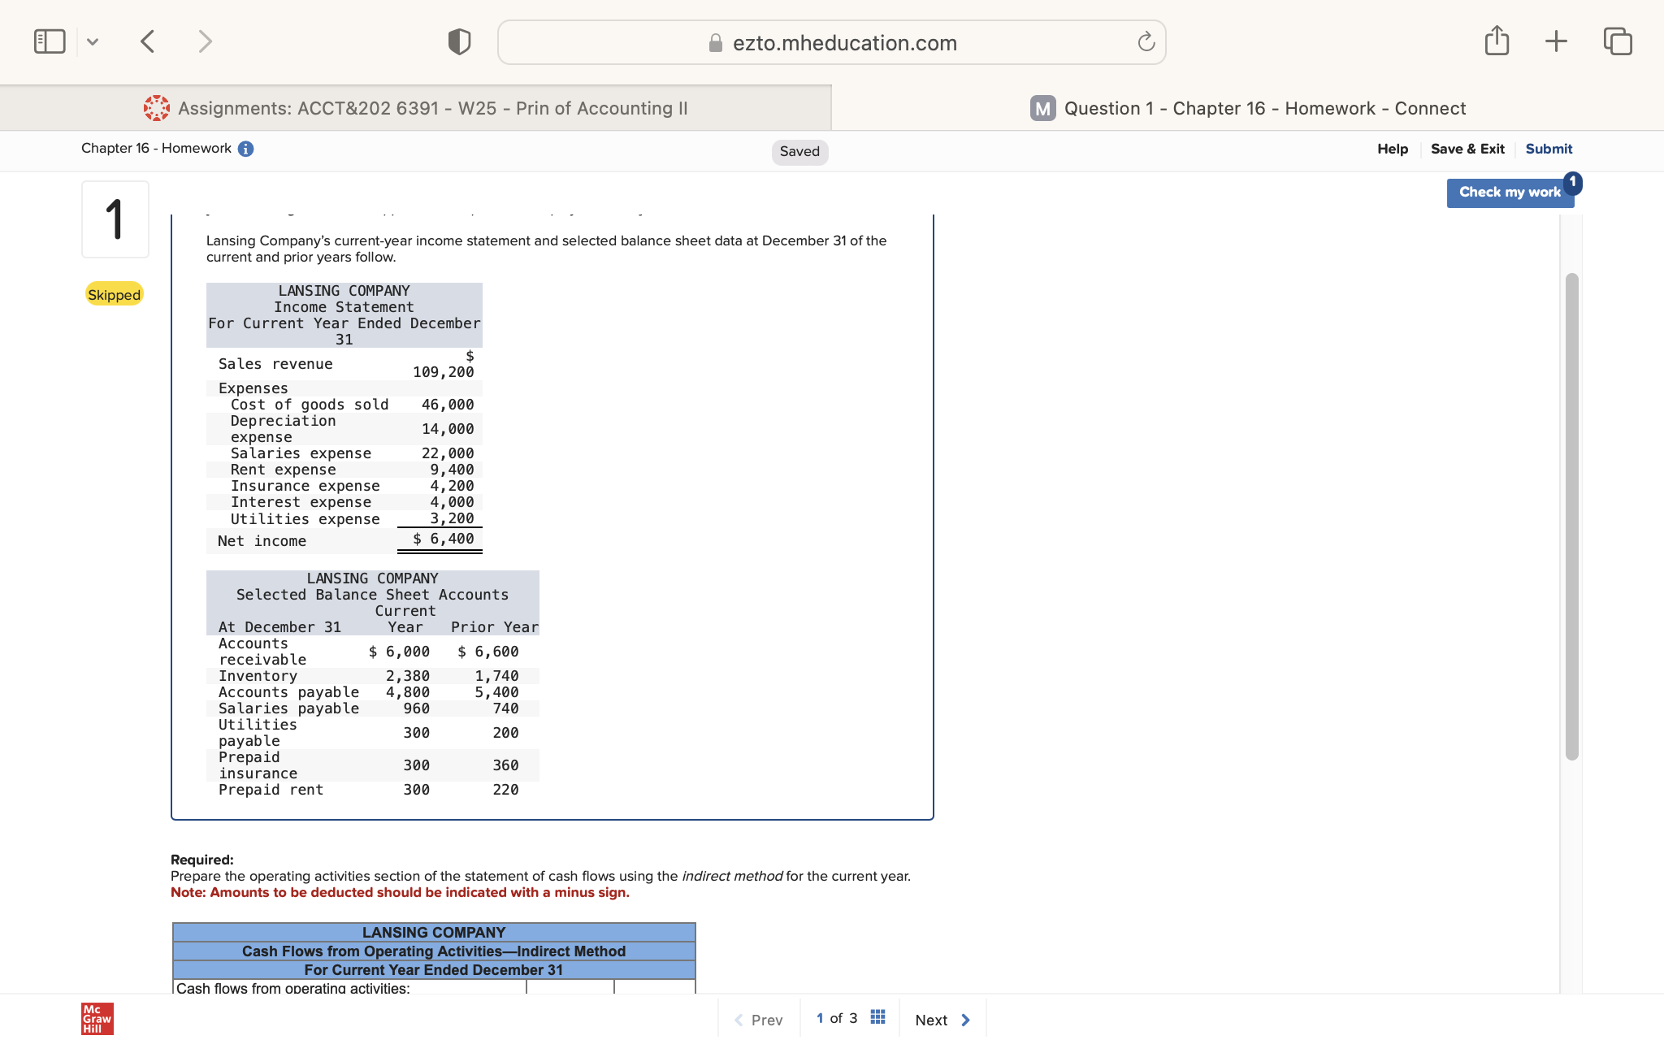Click the privacy report shield icon
Image resolution: width=1664 pixels, height=1040 pixels.
point(459,41)
